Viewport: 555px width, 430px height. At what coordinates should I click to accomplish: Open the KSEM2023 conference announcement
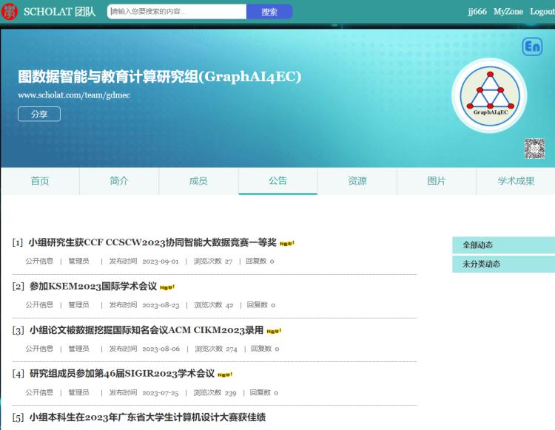[x=93, y=286]
